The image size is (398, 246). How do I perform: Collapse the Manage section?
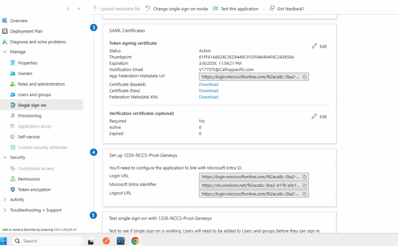point(5,52)
